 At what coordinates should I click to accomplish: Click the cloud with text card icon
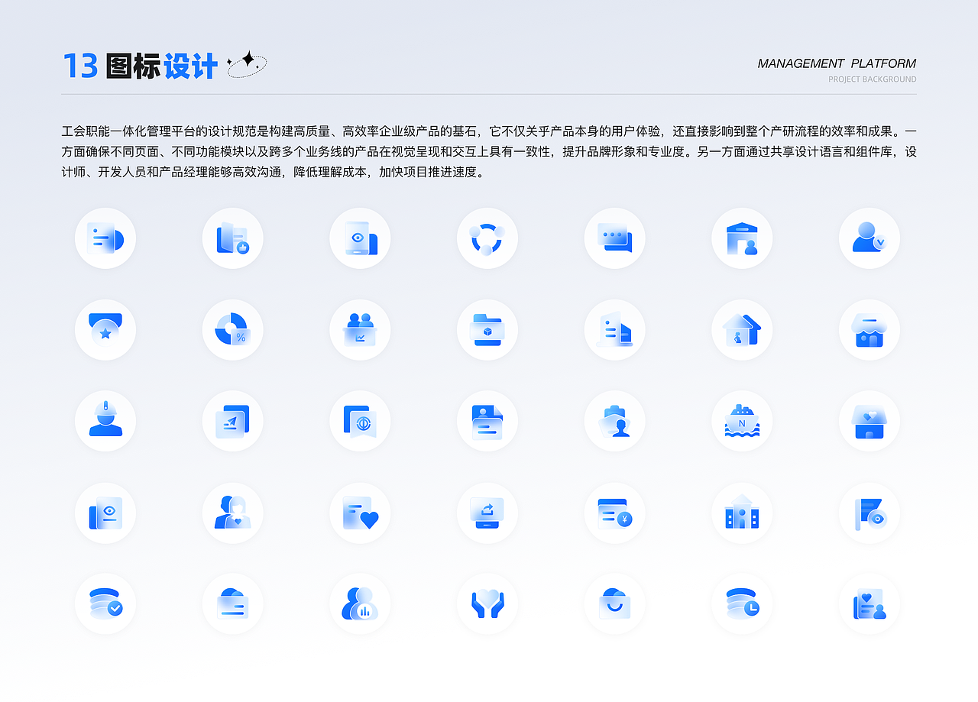pos(233,603)
